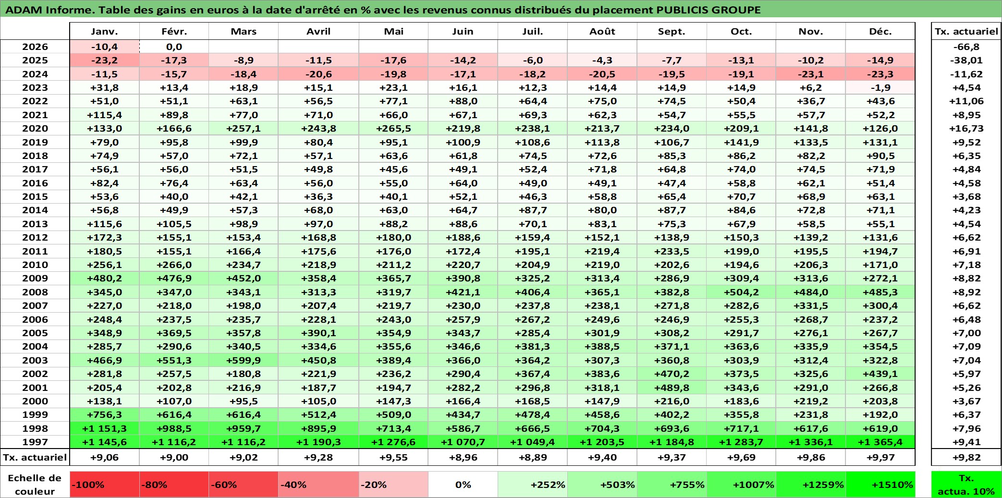Click the 2009 year row label
This screenshot has height=498, width=1002.
[x=35, y=278]
